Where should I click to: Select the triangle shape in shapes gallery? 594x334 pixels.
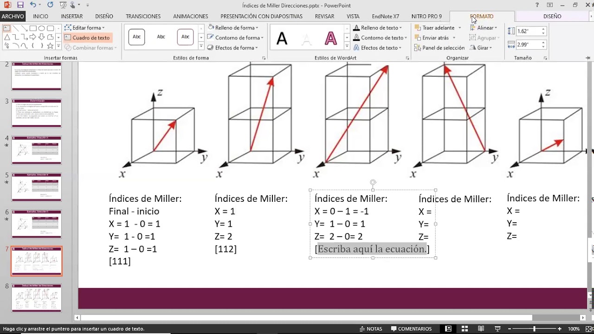coord(6,37)
